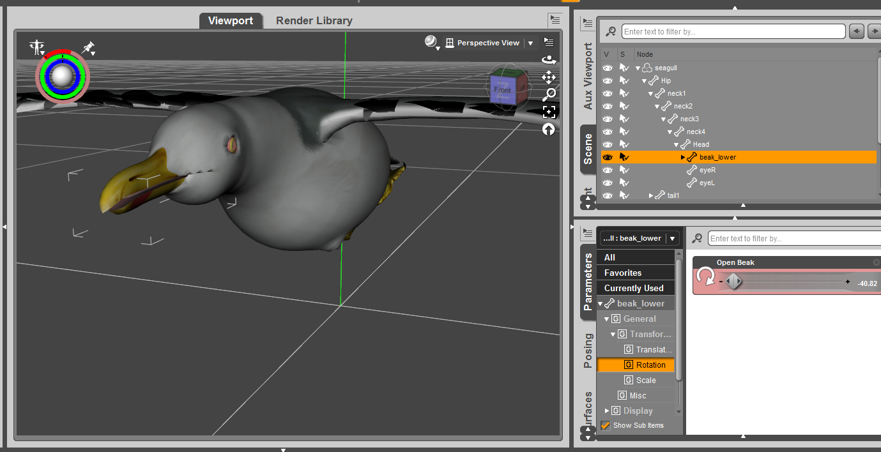Uncheck the Show Sub Items checkbox

(x=605, y=425)
